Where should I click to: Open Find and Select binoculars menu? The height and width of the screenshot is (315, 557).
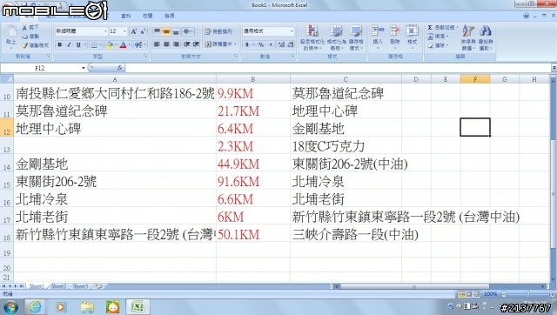pos(486,37)
